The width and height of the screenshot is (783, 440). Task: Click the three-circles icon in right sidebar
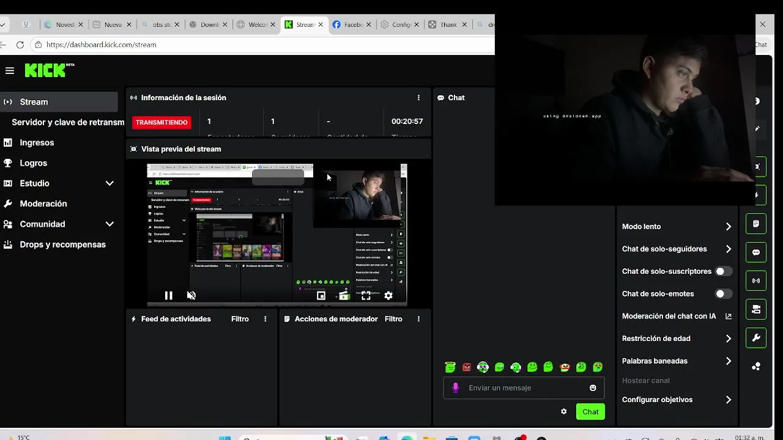click(x=756, y=366)
